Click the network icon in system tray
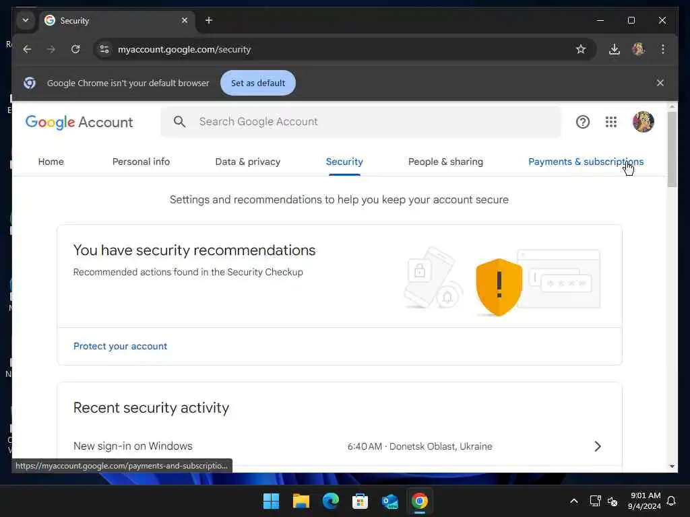This screenshot has width=690, height=517. tap(596, 501)
